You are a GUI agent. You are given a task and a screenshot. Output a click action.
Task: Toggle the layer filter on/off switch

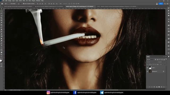pyautogui.click(x=166, y=59)
